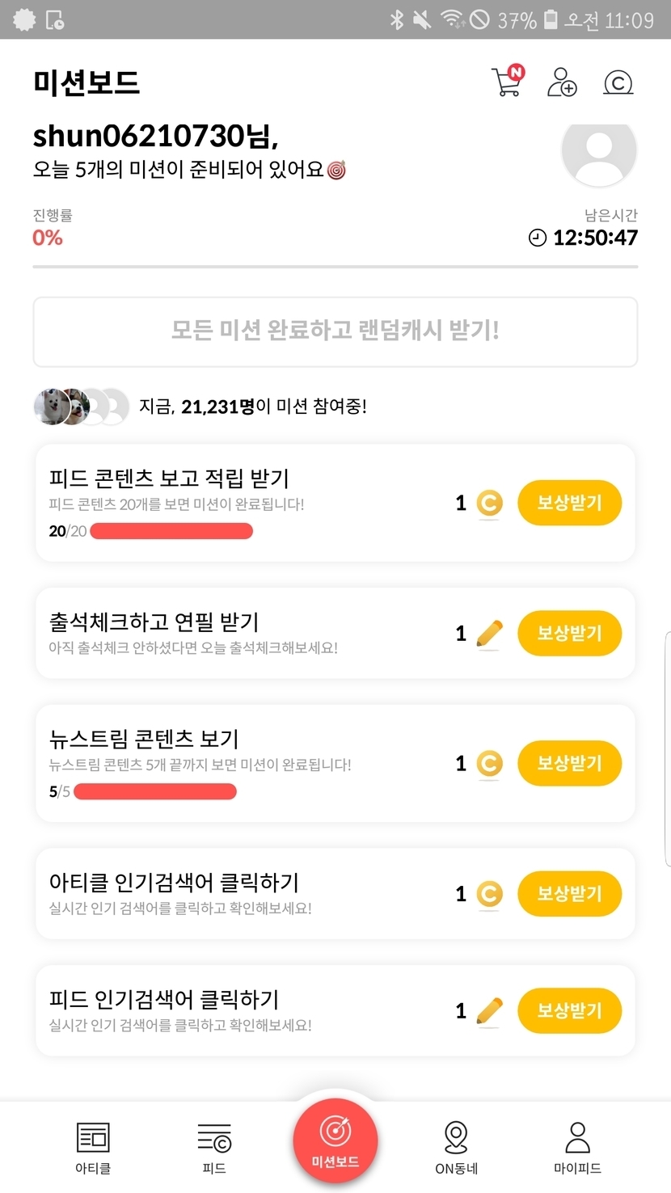Open the ON동네 location tab
Screen dimensions: 671x1193
coord(456,1147)
